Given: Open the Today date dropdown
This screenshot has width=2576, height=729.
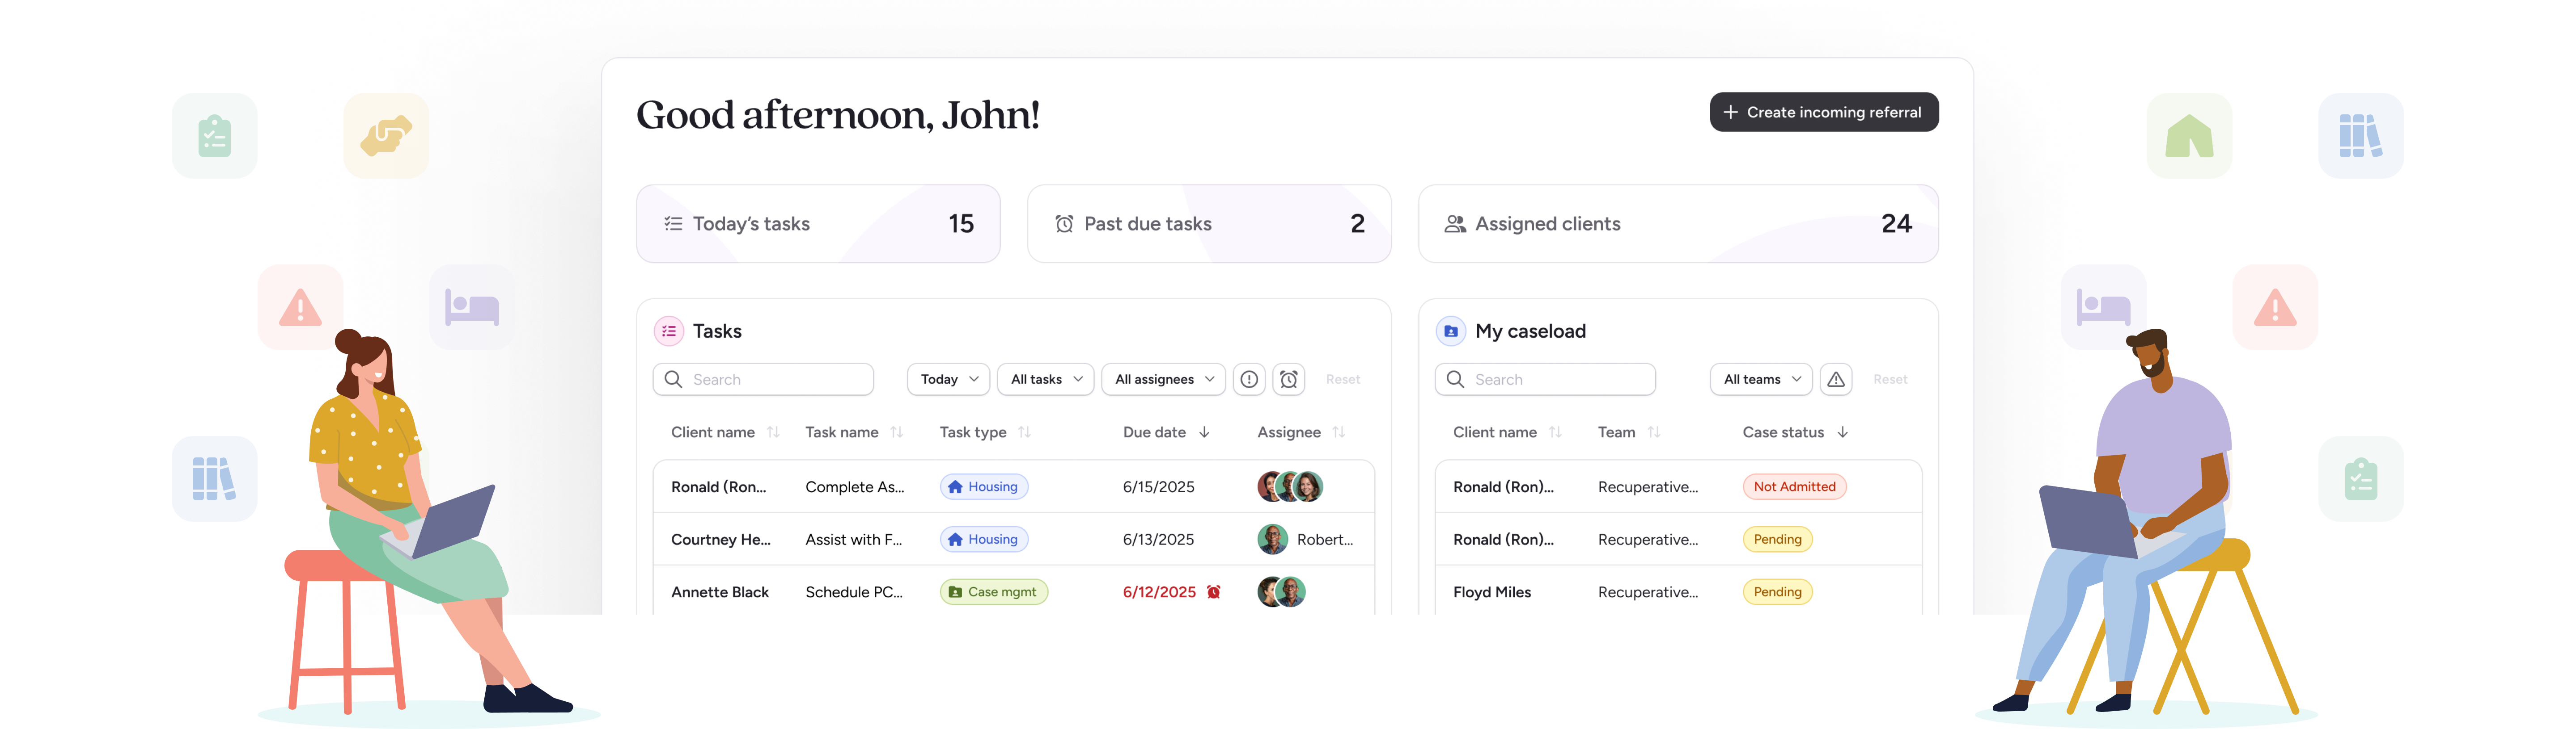Looking at the screenshot, I should click(x=948, y=380).
